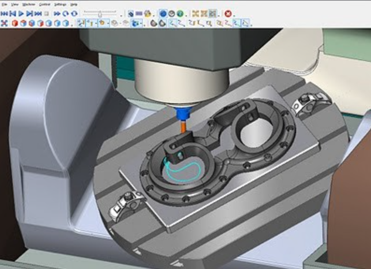Open the Control menu

[x=45, y=4]
